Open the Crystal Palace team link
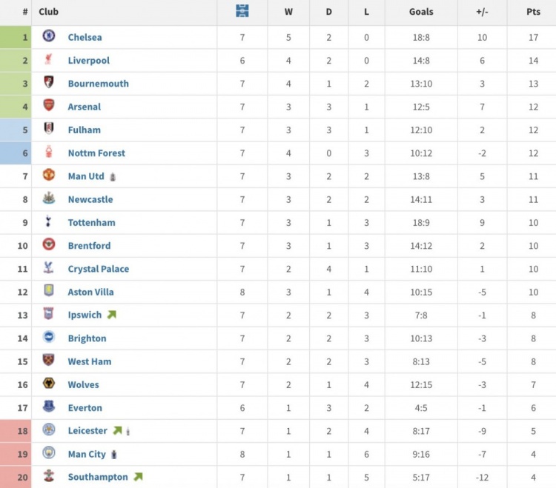The image size is (556, 488). click(x=98, y=269)
